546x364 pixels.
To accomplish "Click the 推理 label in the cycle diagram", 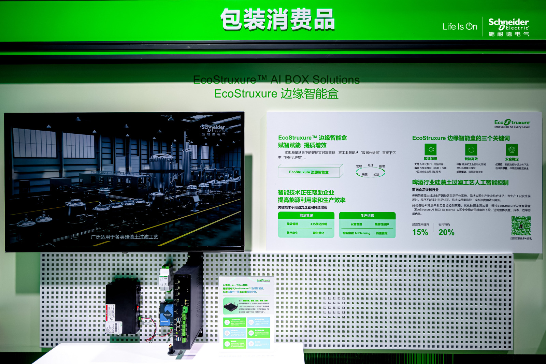I will (x=382, y=166).
